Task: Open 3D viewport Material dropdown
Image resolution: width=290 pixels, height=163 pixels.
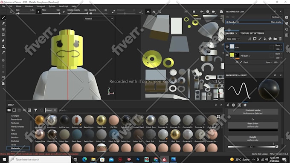Action: (99, 19)
